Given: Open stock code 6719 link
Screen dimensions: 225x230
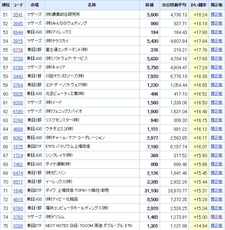Looking at the screenshot, I should click(18, 50).
